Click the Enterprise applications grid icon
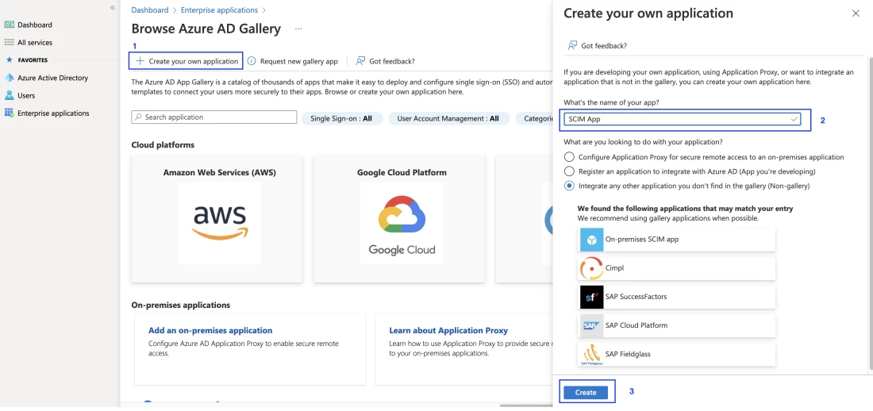 click(x=9, y=113)
